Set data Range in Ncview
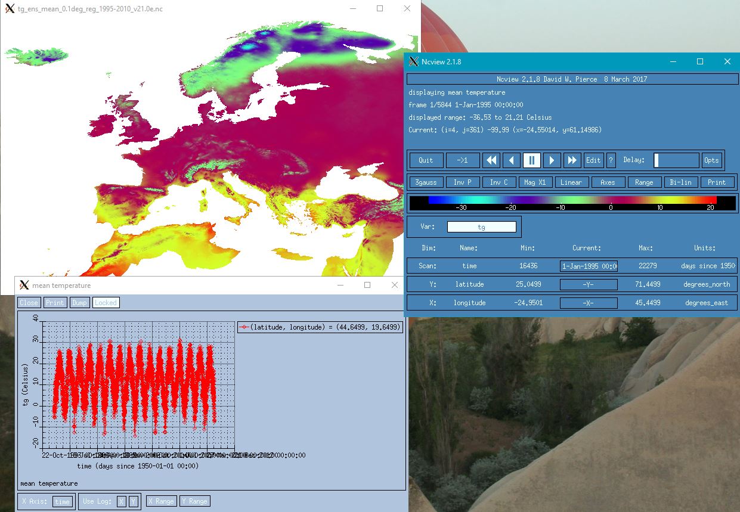The height and width of the screenshot is (512, 740). click(644, 182)
